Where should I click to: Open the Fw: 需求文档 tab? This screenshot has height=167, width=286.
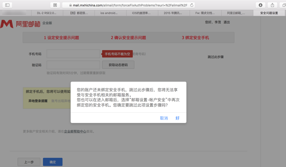pyautogui.click(x=206, y=13)
